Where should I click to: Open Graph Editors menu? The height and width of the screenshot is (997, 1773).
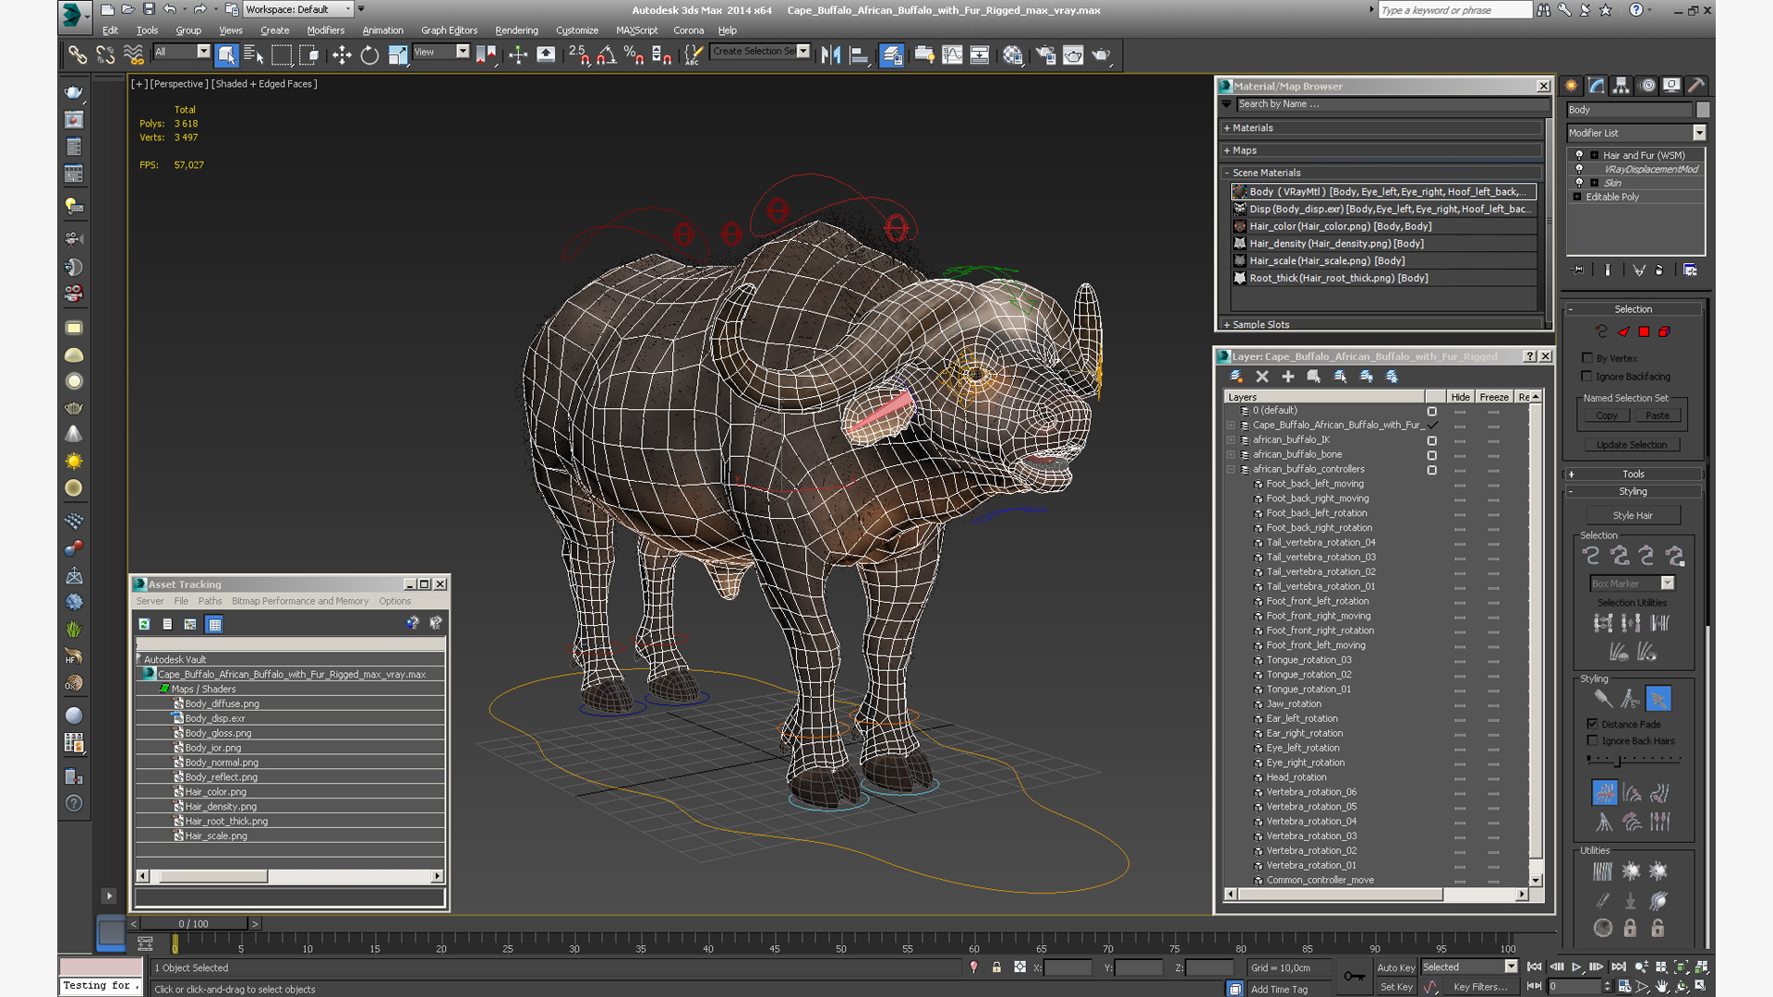(x=449, y=30)
